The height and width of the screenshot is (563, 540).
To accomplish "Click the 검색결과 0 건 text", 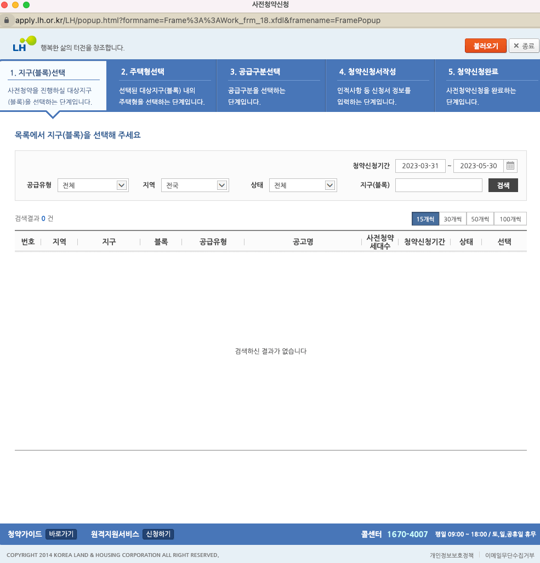I will click(x=34, y=218).
